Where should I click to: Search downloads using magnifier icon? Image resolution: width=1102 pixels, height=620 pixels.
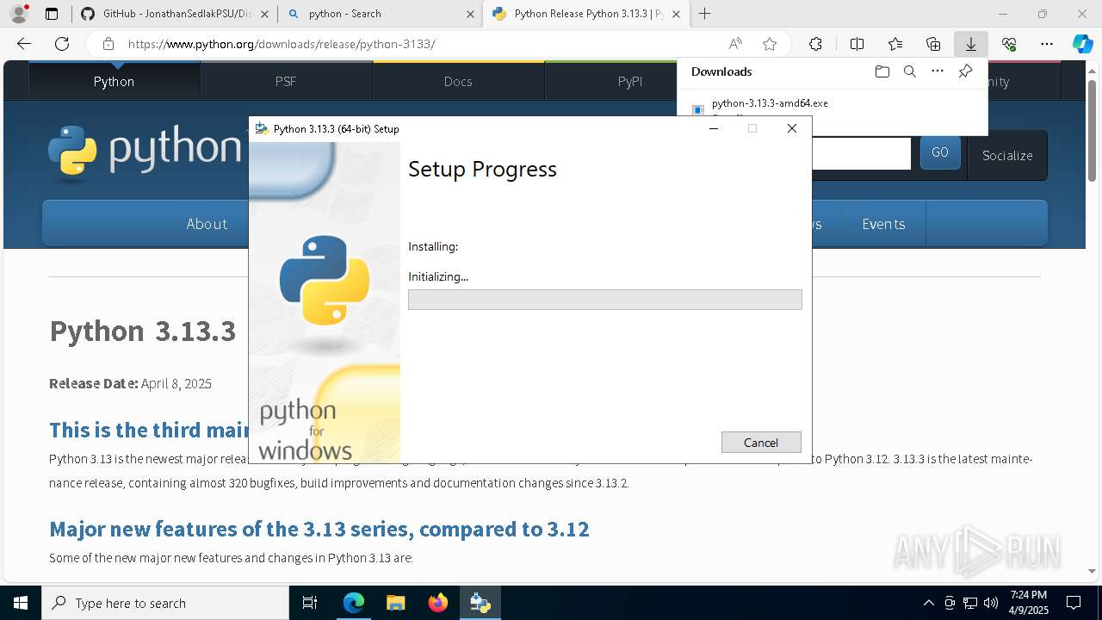909,71
